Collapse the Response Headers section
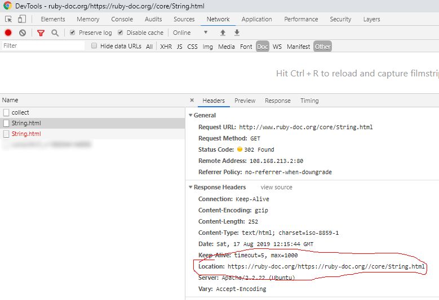 [x=190, y=187]
